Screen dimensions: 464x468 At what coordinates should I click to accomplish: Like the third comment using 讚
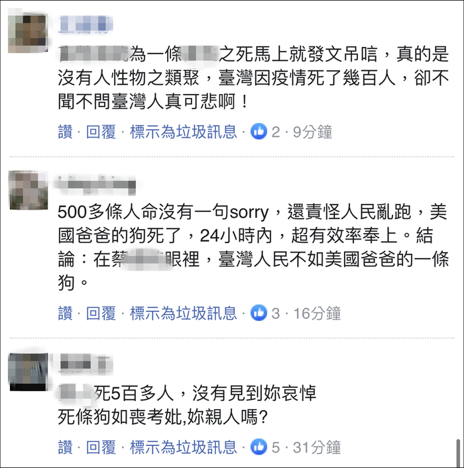(65, 447)
